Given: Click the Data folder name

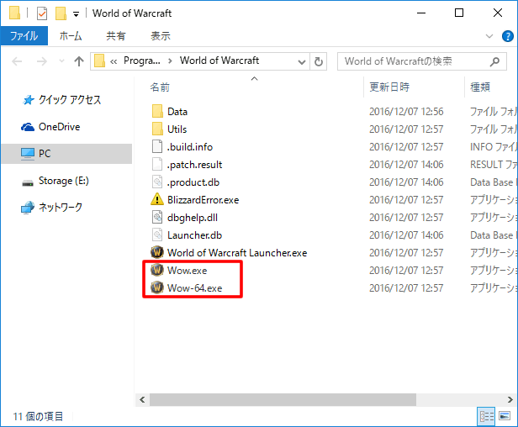Looking at the screenshot, I should 177,112.
